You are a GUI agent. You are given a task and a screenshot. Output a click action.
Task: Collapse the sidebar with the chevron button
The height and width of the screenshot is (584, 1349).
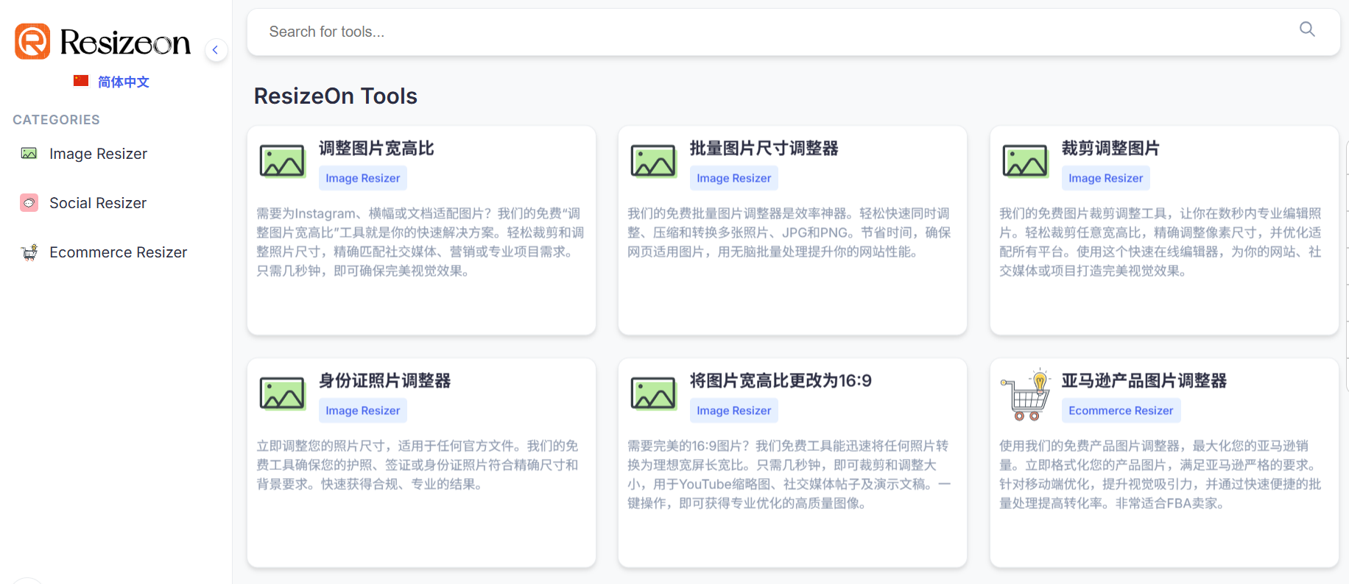click(x=216, y=50)
